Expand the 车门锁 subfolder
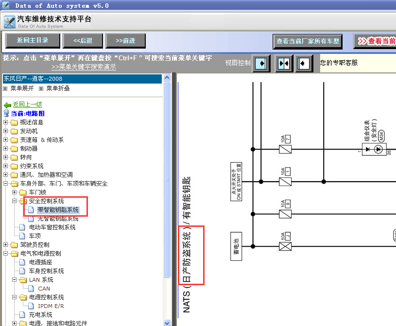 pos(15,192)
